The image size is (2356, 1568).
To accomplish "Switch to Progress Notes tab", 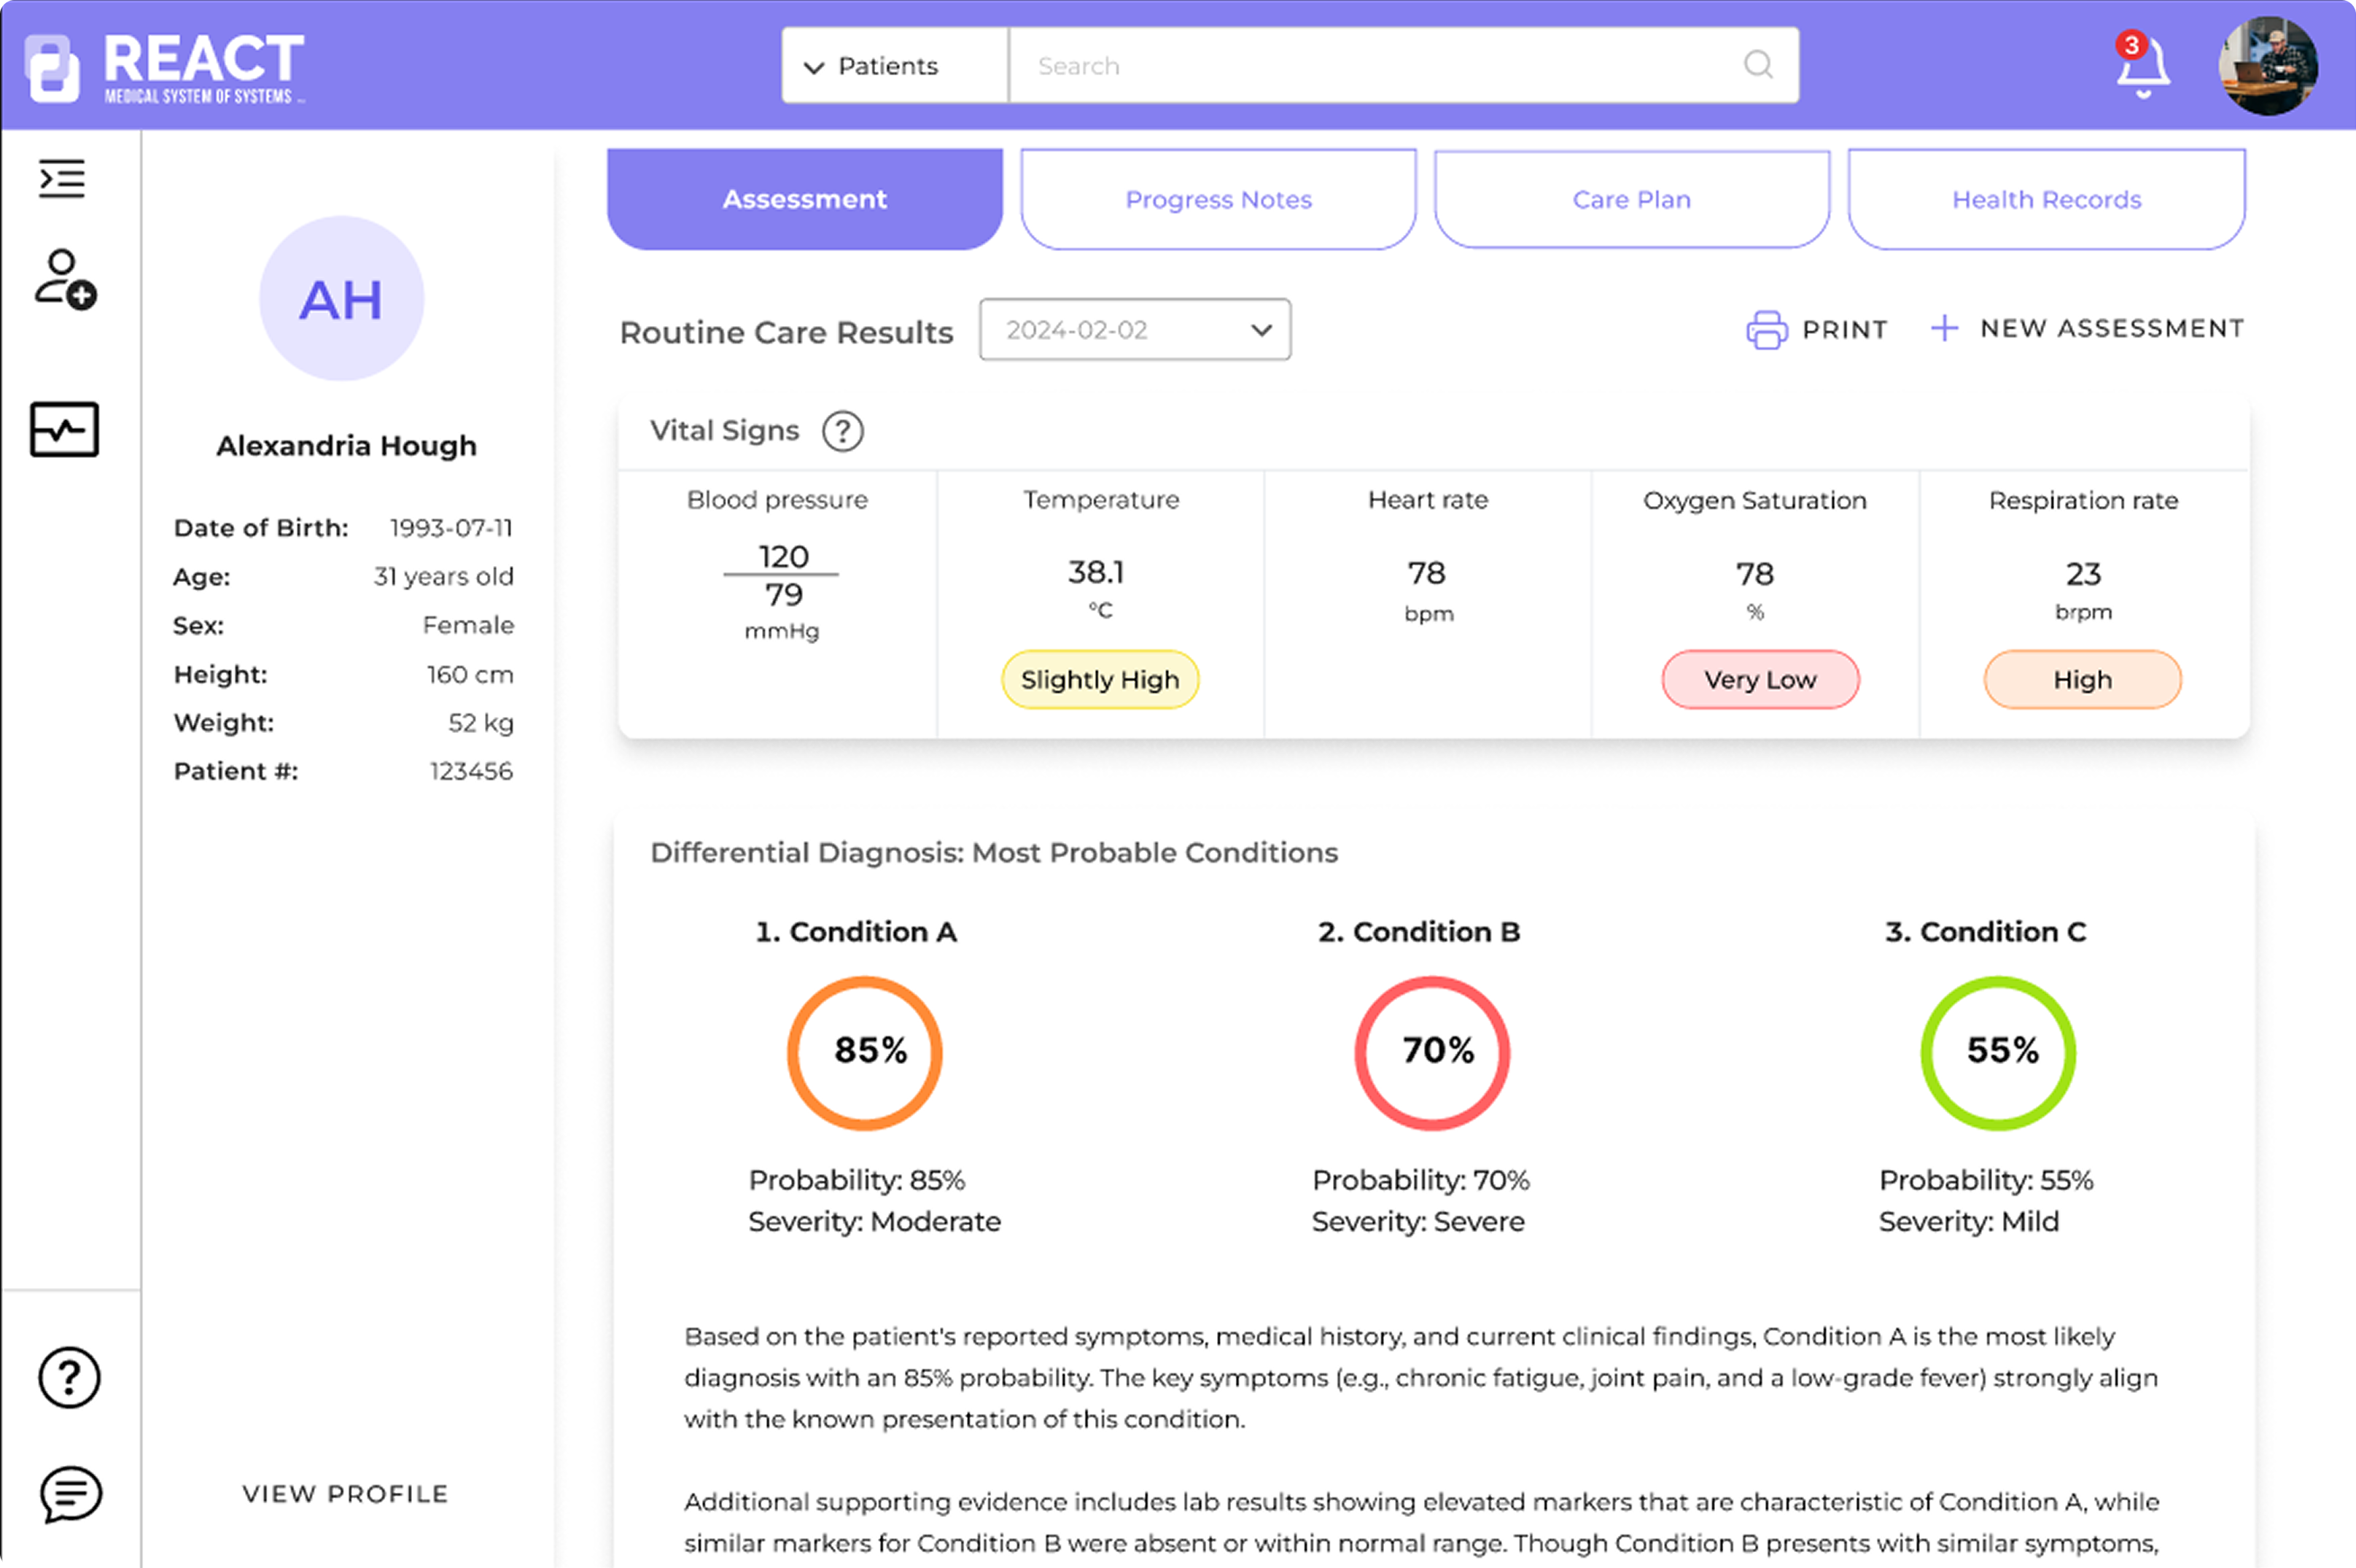I will point(1218,200).
